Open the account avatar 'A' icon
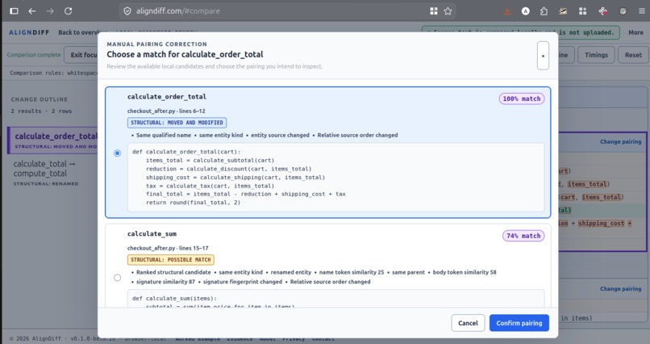 pyautogui.click(x=526, y=11)
